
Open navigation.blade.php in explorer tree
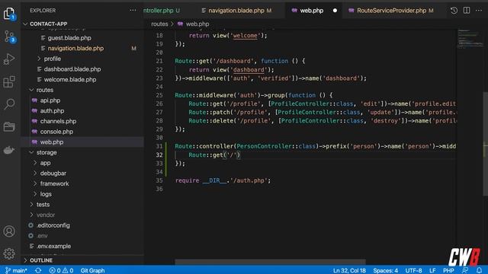tap(75, 48)
